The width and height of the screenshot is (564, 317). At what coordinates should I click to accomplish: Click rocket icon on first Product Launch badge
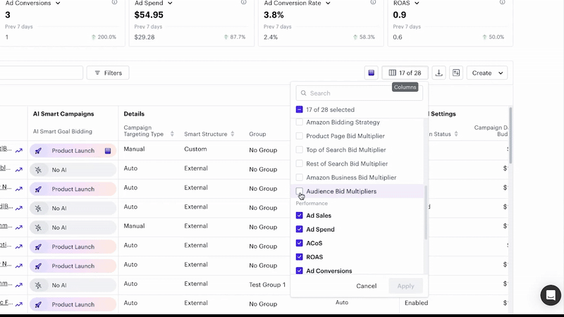coord(39,151)
